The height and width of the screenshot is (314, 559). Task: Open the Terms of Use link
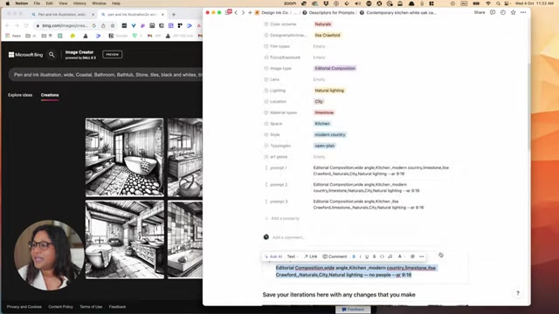91,306
